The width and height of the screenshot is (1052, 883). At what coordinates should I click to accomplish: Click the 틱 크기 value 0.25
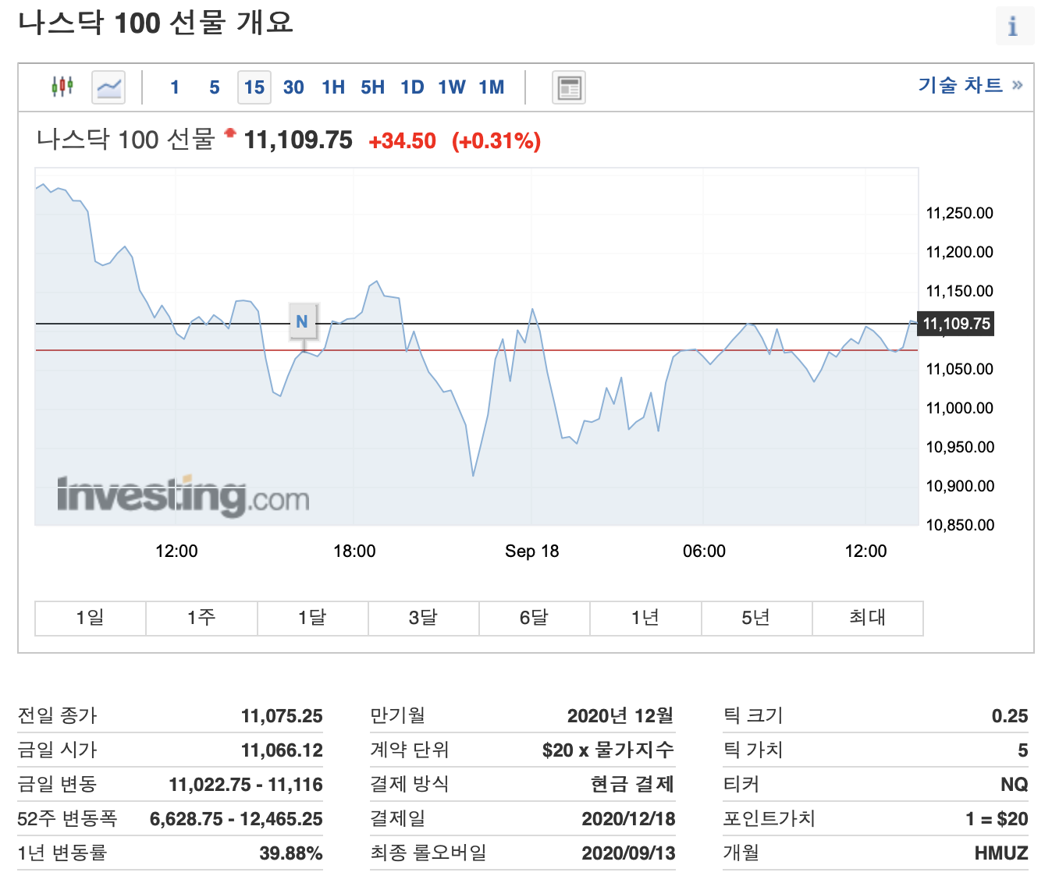coord(1010,716)
